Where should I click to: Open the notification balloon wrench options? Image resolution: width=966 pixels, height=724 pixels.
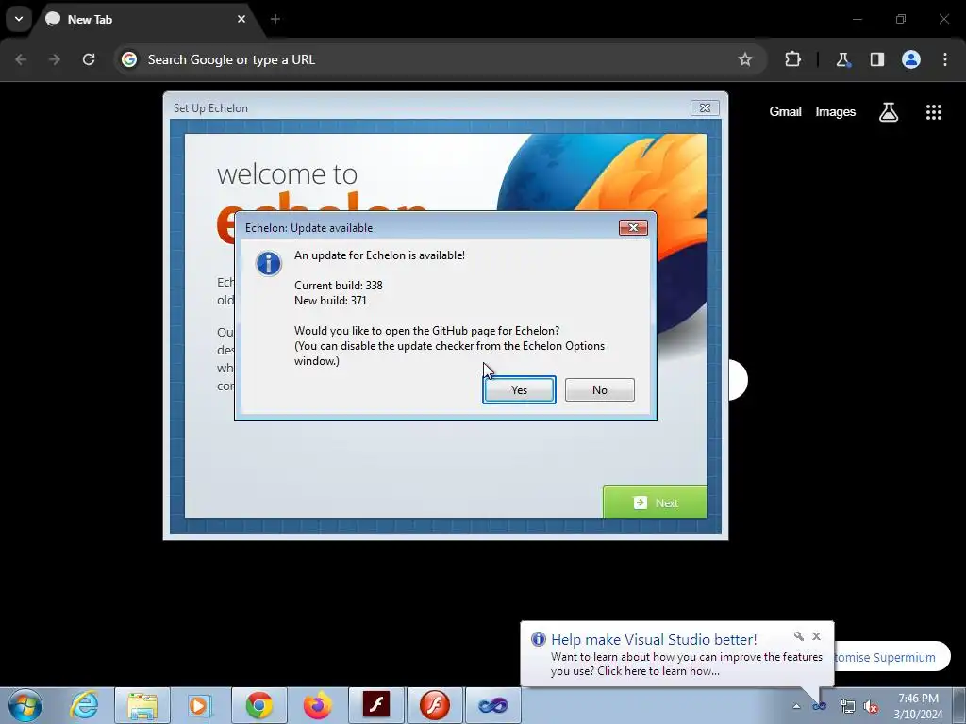798,636
